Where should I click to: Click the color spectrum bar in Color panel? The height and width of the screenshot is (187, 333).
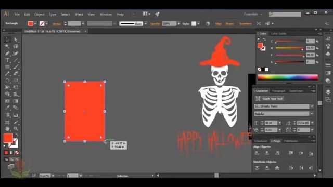click(x=288, y=77)
